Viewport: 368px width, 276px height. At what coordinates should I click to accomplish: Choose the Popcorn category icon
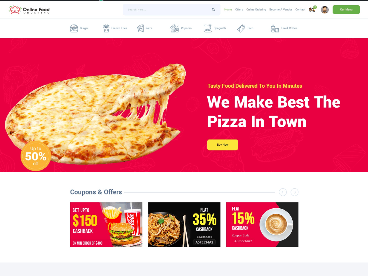point(175,28)
